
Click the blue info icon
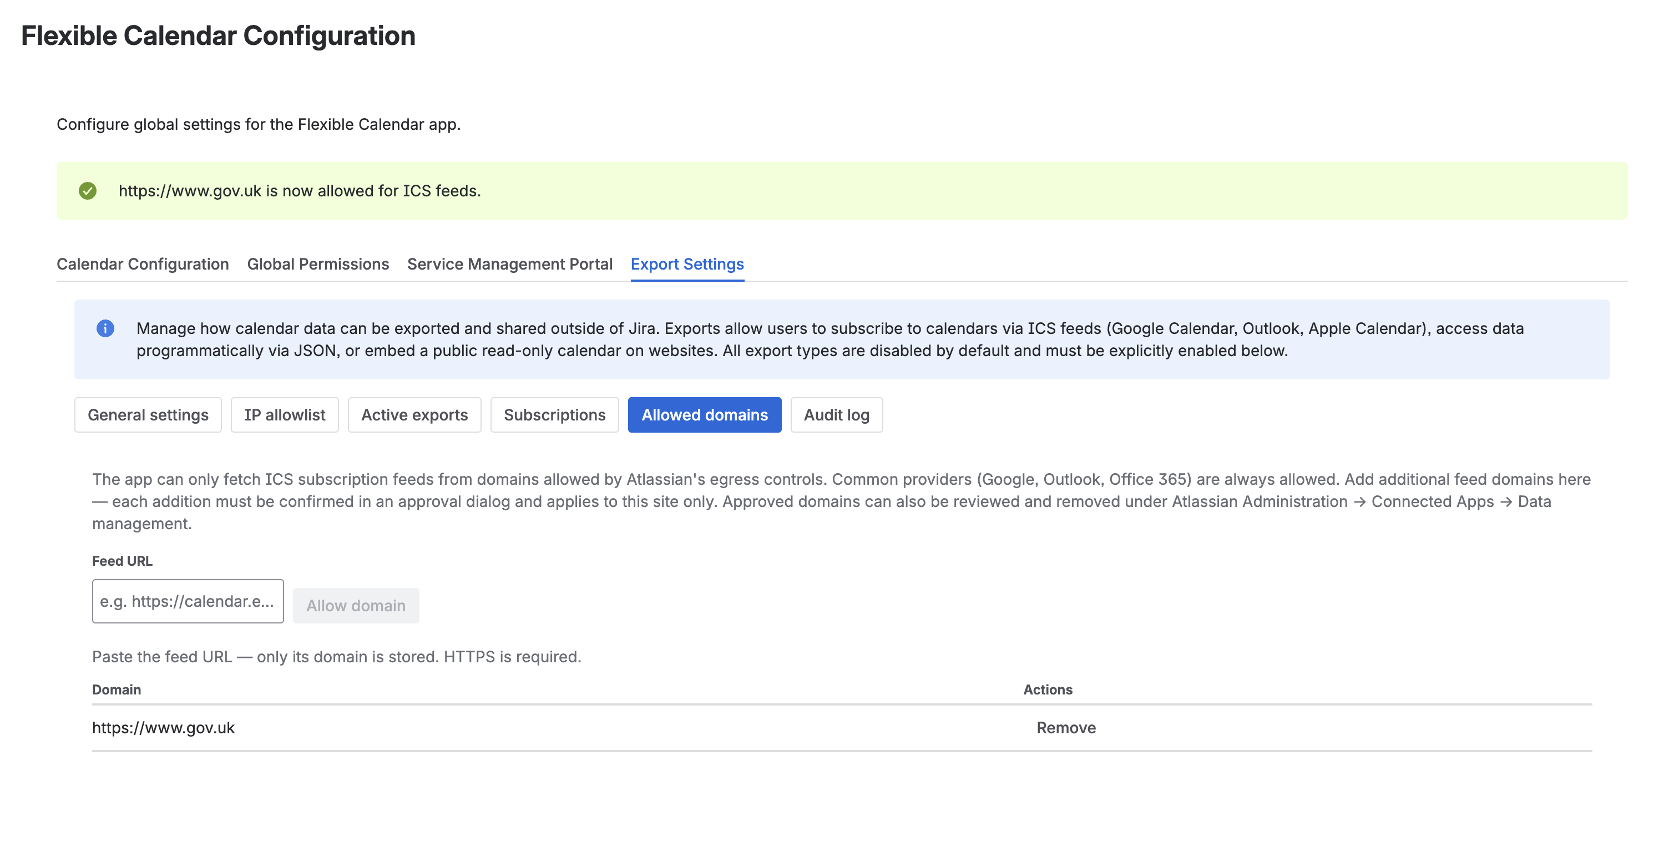coord(105,328)
